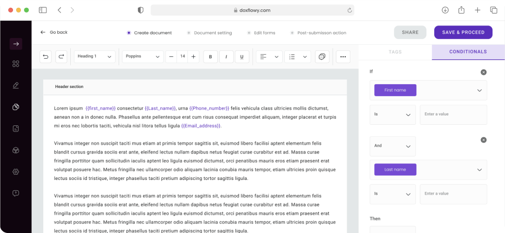Remove the And condition
Screen dimensions: 505x233
point(484,140)
